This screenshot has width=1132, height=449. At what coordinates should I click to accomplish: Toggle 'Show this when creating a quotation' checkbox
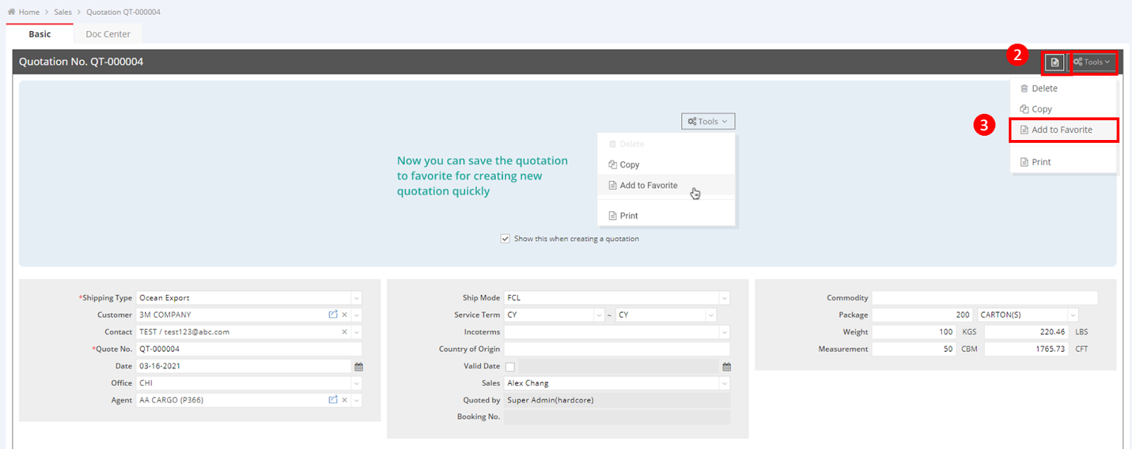click(505, 239)
